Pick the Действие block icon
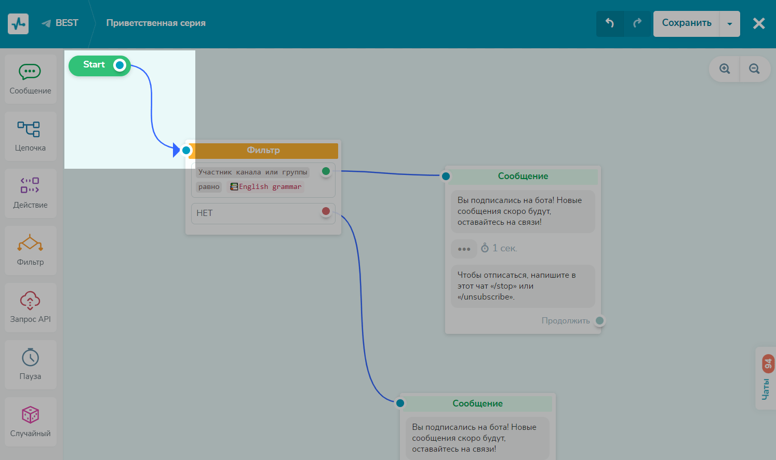Screen dimensions: 776x460 [x=30, y=185]
